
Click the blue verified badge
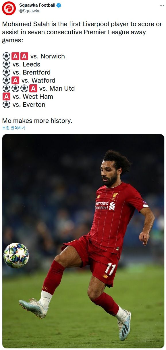point(59,5)
